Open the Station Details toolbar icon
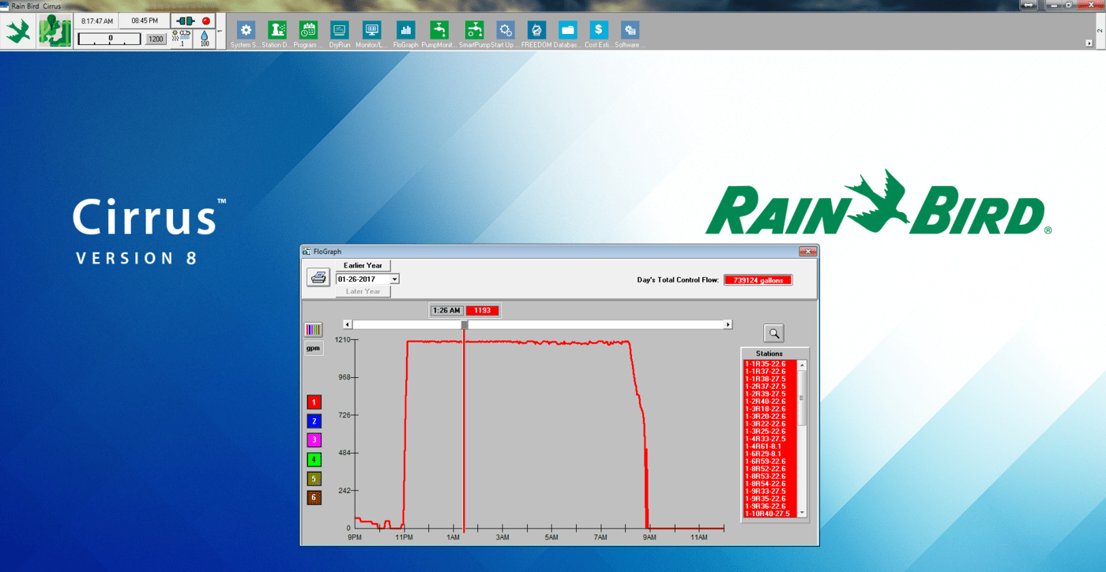The image size is (1106, 572). coord(277,30)
